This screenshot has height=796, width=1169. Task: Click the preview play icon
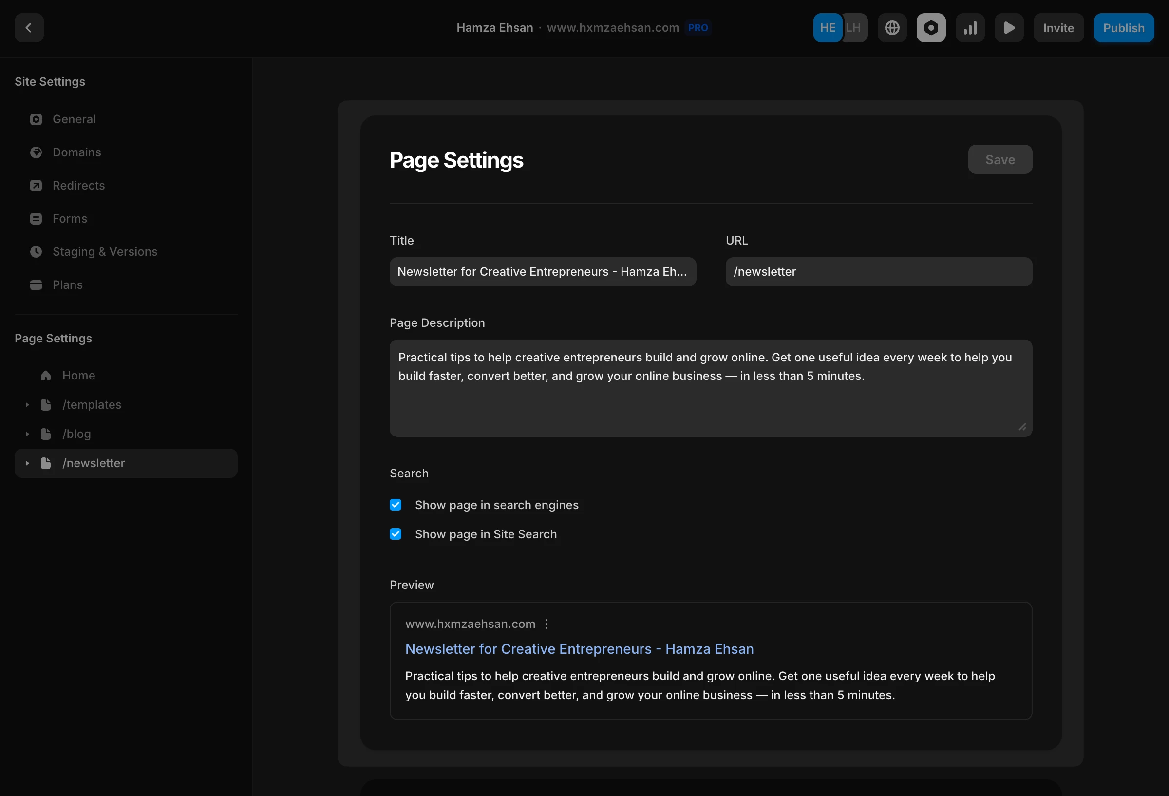click(1009, 28)
